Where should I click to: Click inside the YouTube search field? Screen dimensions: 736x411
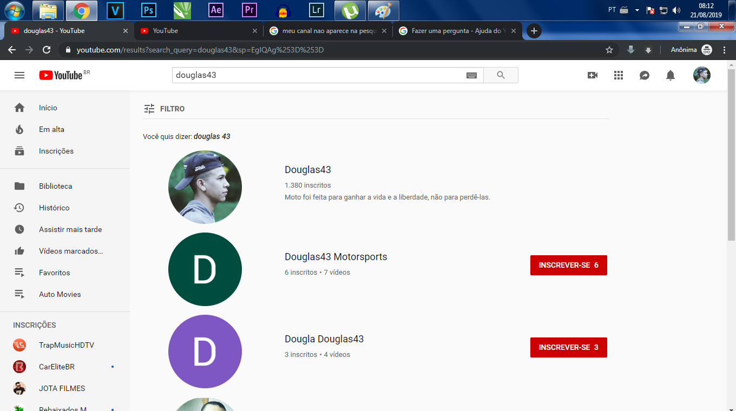pos(319,75)
